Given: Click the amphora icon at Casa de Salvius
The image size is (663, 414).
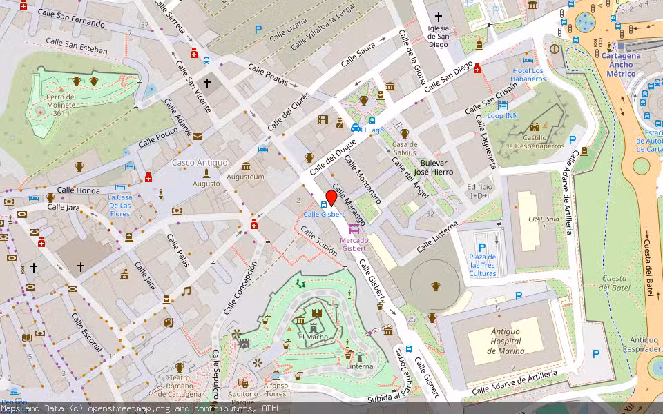Looking at the screenshot, I should tap(404, 133).
